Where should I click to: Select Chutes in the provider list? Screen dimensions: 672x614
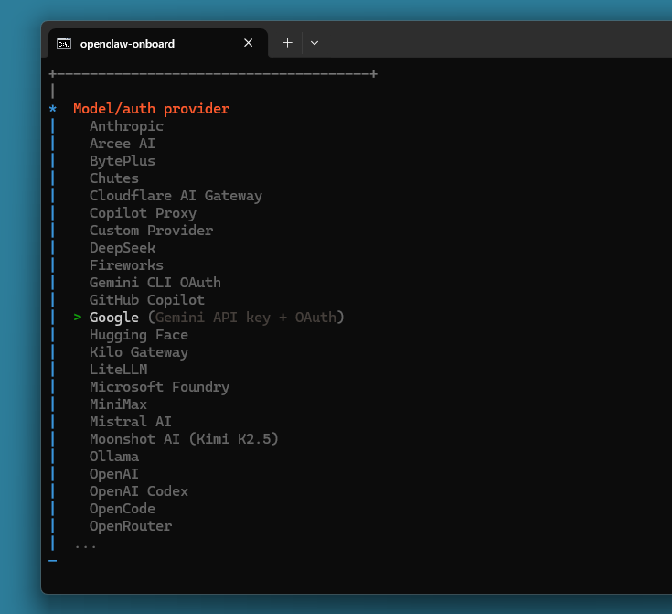click(114, 178)
